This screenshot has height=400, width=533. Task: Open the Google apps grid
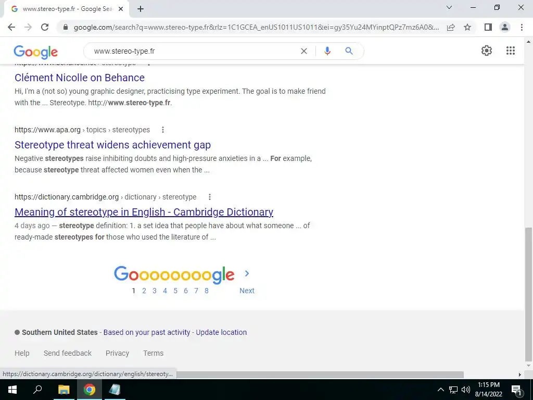510,51
